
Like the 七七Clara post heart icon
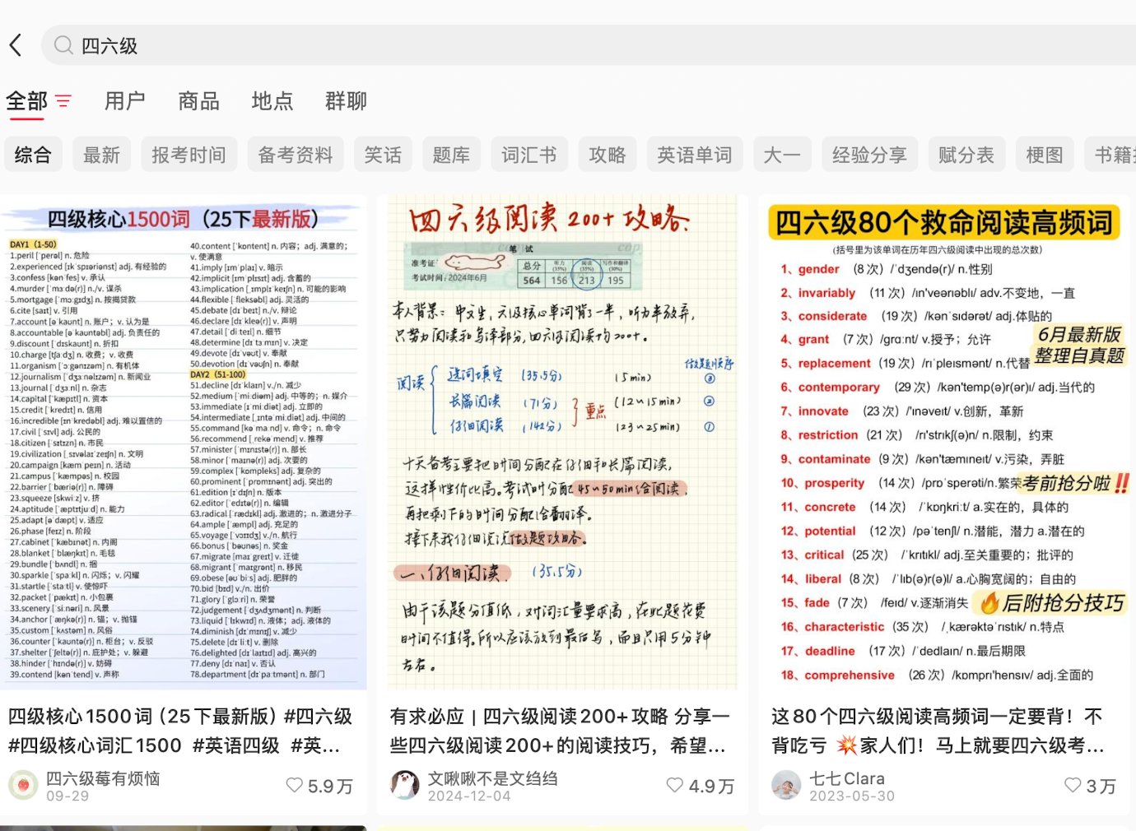tap(1073, 786)
